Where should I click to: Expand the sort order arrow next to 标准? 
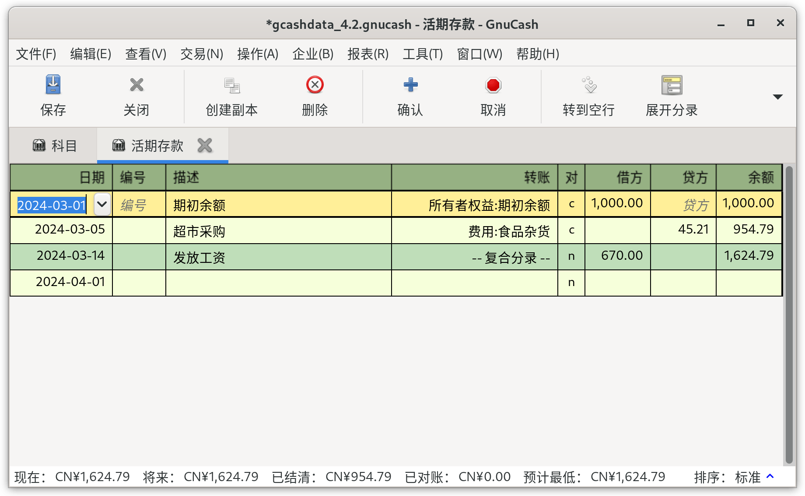[770, 476]
